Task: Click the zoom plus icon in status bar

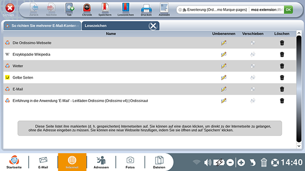Action: click(x=241, y=162)
